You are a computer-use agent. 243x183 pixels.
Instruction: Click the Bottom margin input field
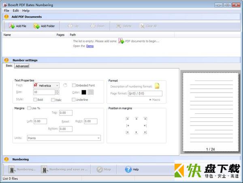tap(66, 129)
